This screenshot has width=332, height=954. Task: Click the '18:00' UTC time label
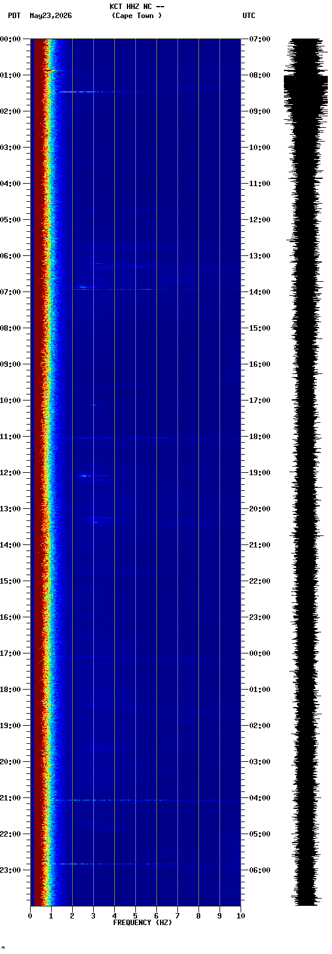pos(260,437)
